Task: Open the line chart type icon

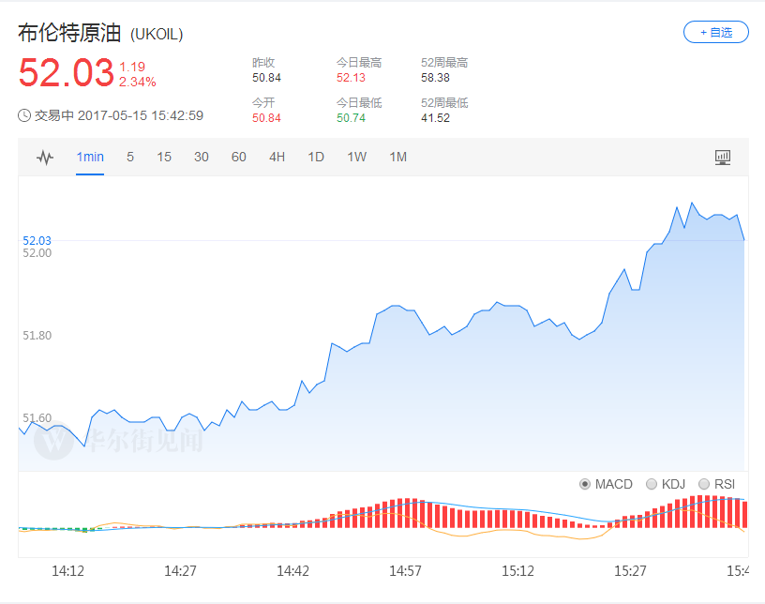Action: pos(45,158)
